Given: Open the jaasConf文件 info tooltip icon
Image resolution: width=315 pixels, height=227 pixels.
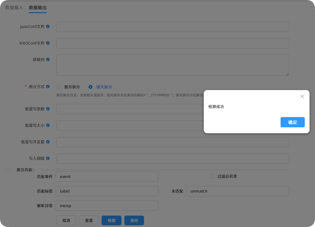Looking at the screenshot, I should 48,26.
